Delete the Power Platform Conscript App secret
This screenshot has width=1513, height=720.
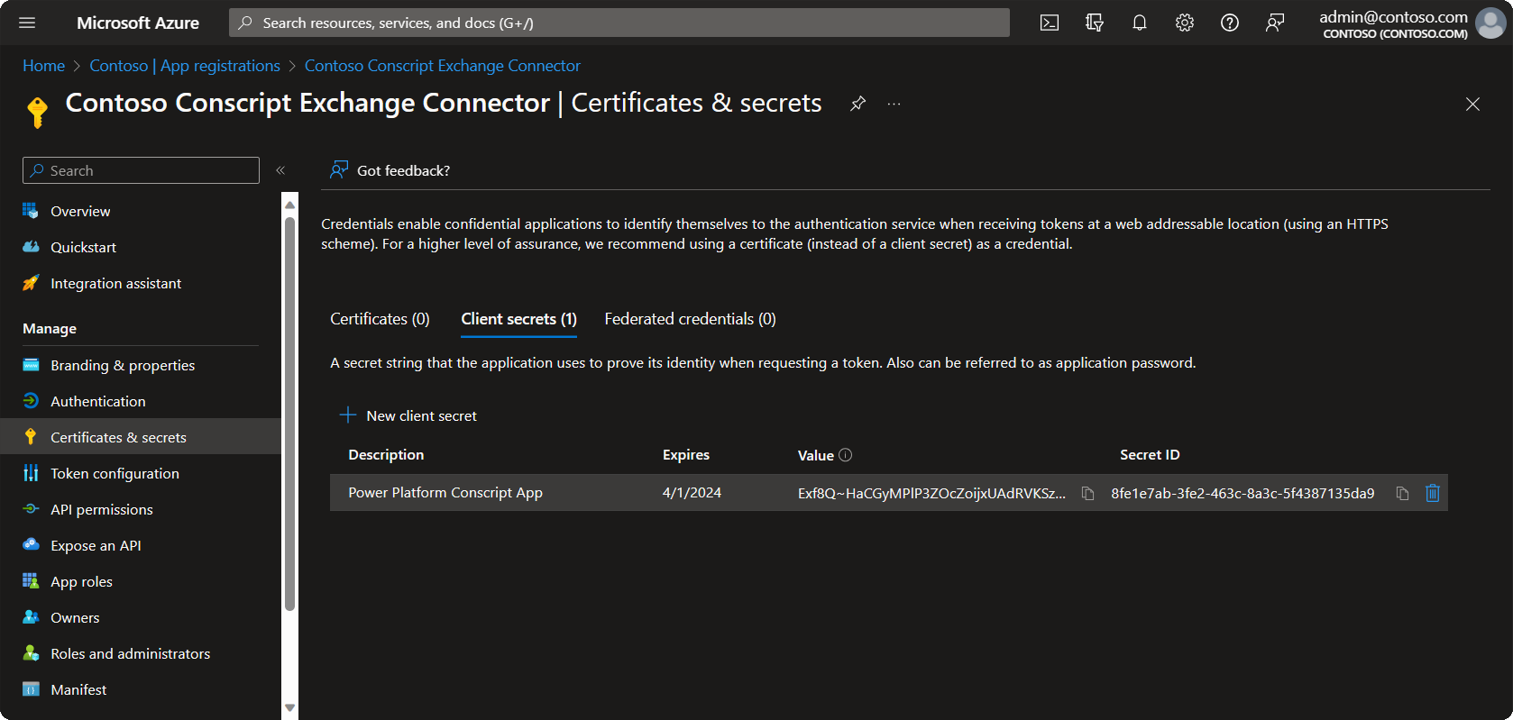(1433, 493)
